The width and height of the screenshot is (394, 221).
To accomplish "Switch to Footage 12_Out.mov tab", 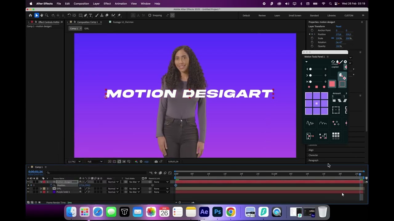I will (x=123, y=22).
